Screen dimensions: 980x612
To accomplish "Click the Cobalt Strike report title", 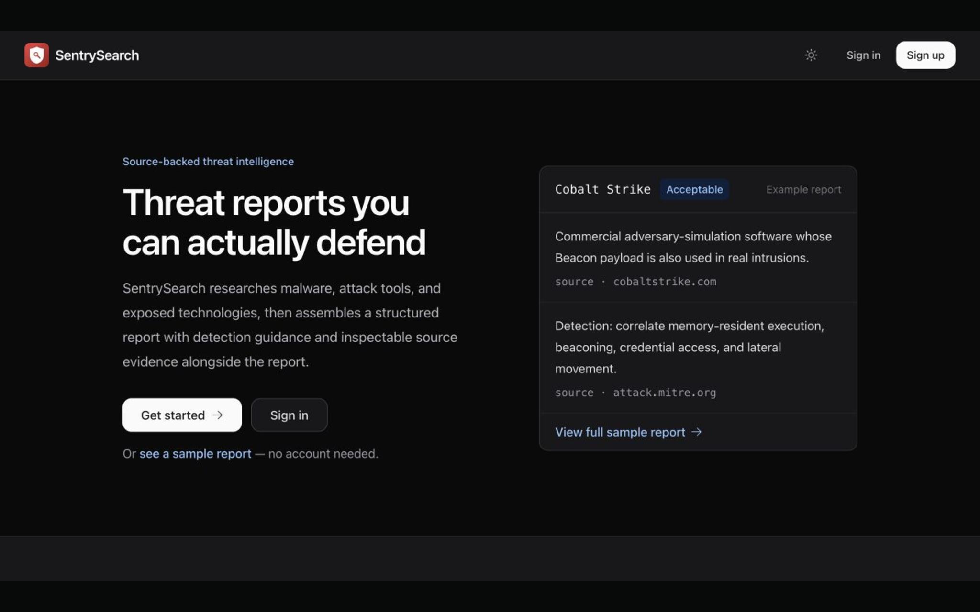I will tap(603, 189).
